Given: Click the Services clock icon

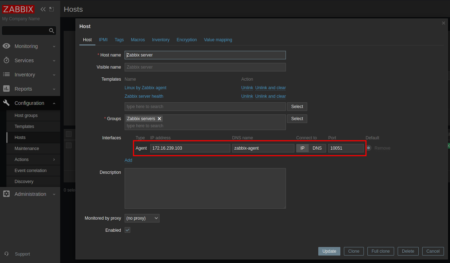Looking at the screenshot, I should [x=6, y=60].
